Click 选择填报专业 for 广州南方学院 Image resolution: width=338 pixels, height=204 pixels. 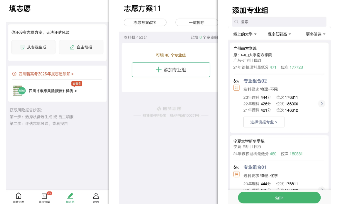264,122
